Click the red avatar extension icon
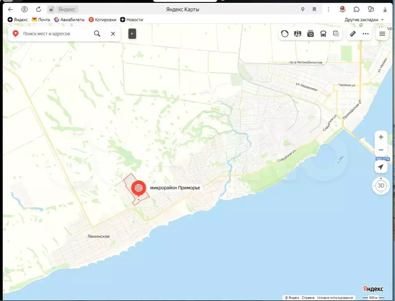This screenshot has height=301, width=395. 342,9
